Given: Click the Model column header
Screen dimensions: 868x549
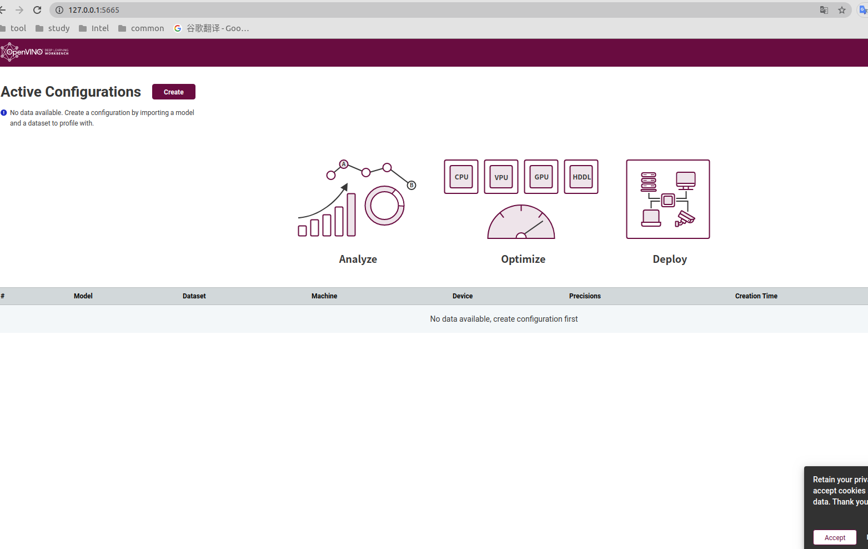Looking at the screenshot, I should click(x=83, y=296).
